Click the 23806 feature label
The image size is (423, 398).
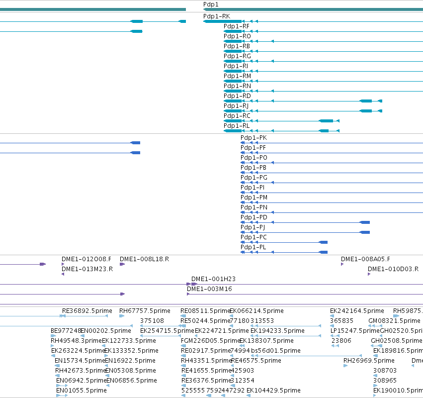(x=341, y=341)
